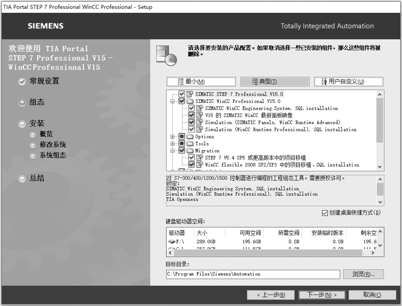This screenshot has width=402, height=306.
Task: Click the 驱动器 column header
Action: point(180,233)
